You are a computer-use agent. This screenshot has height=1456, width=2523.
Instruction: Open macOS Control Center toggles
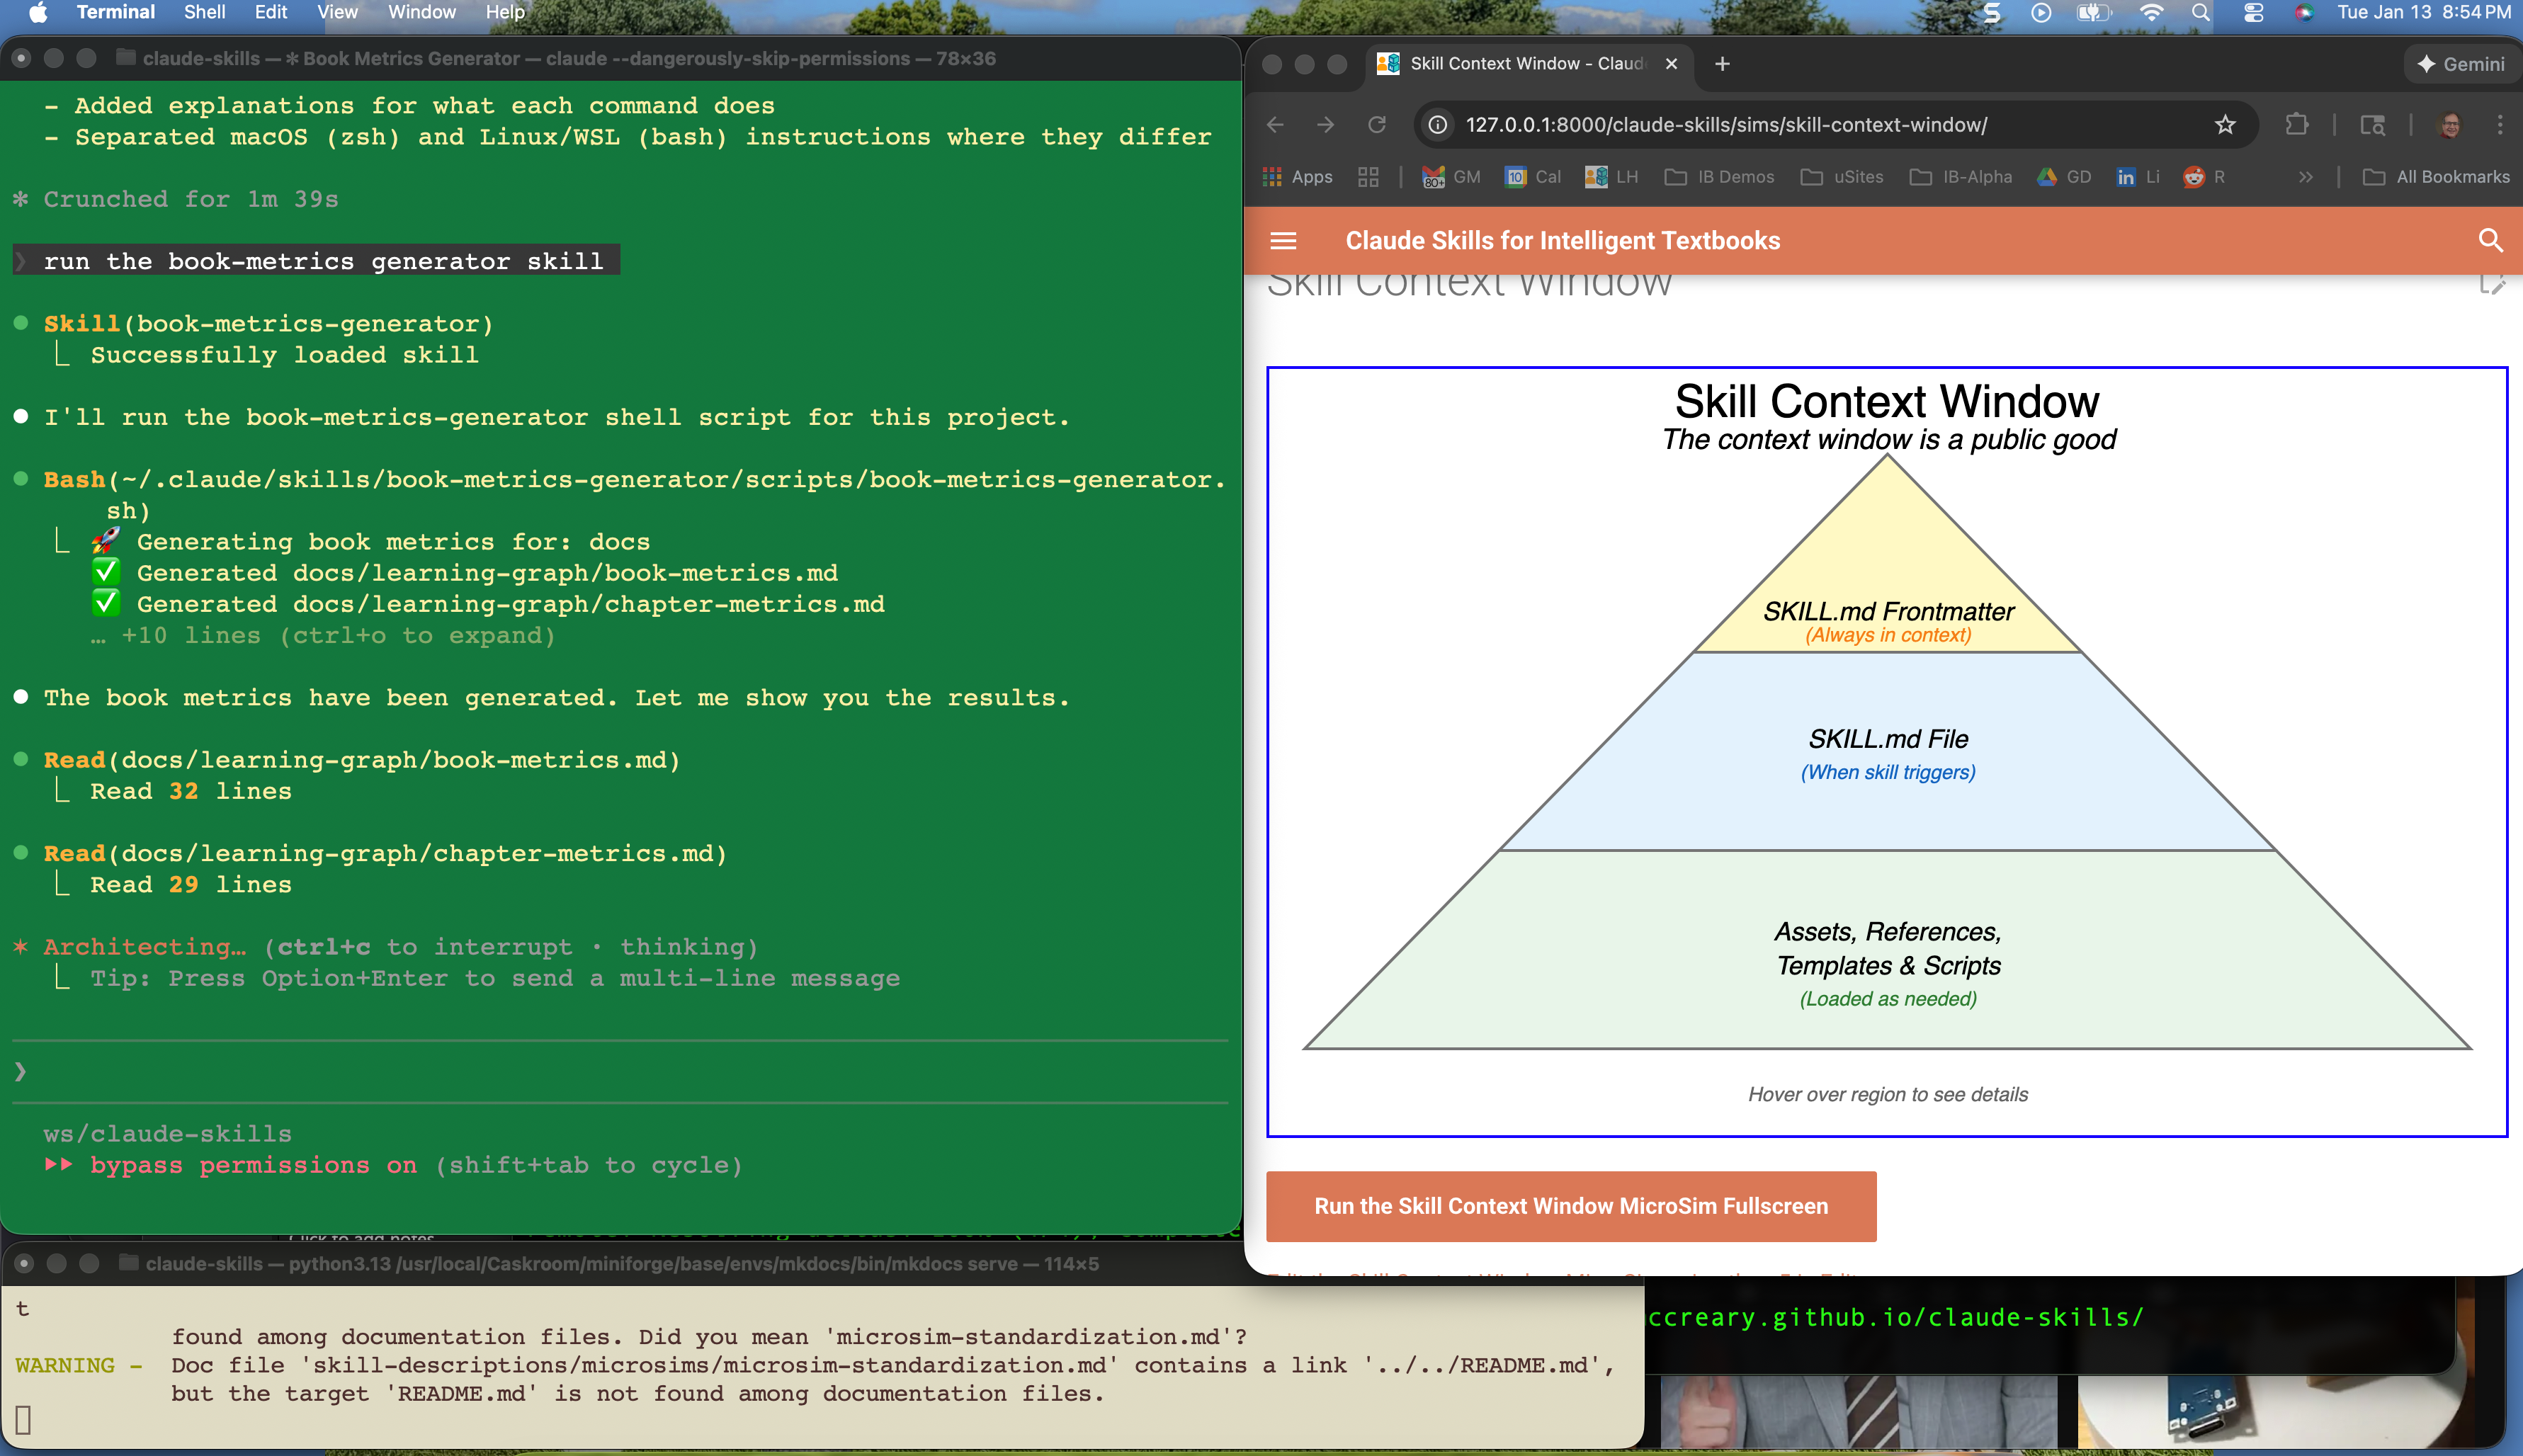click(x=2253, y=13)
